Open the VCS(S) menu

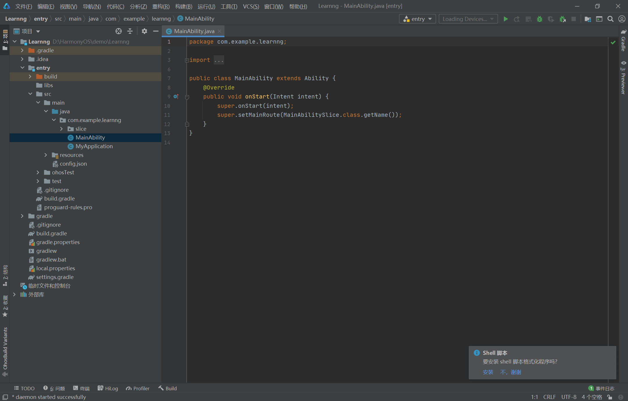[251, 6]
